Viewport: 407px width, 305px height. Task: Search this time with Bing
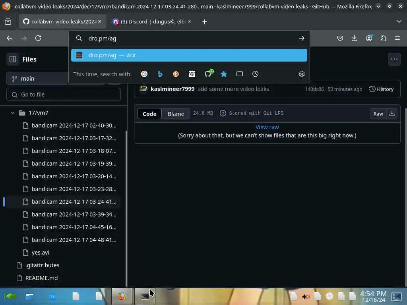160,74
